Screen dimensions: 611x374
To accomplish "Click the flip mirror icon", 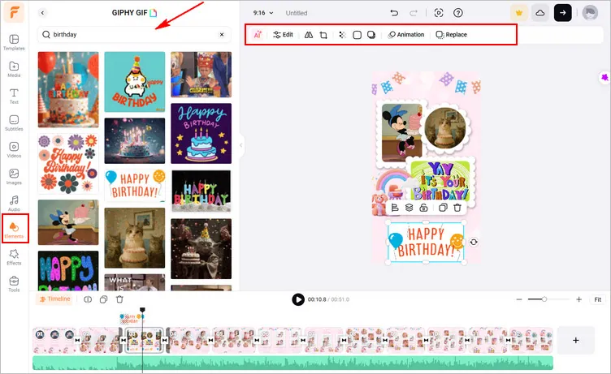I will click(308, 35).
